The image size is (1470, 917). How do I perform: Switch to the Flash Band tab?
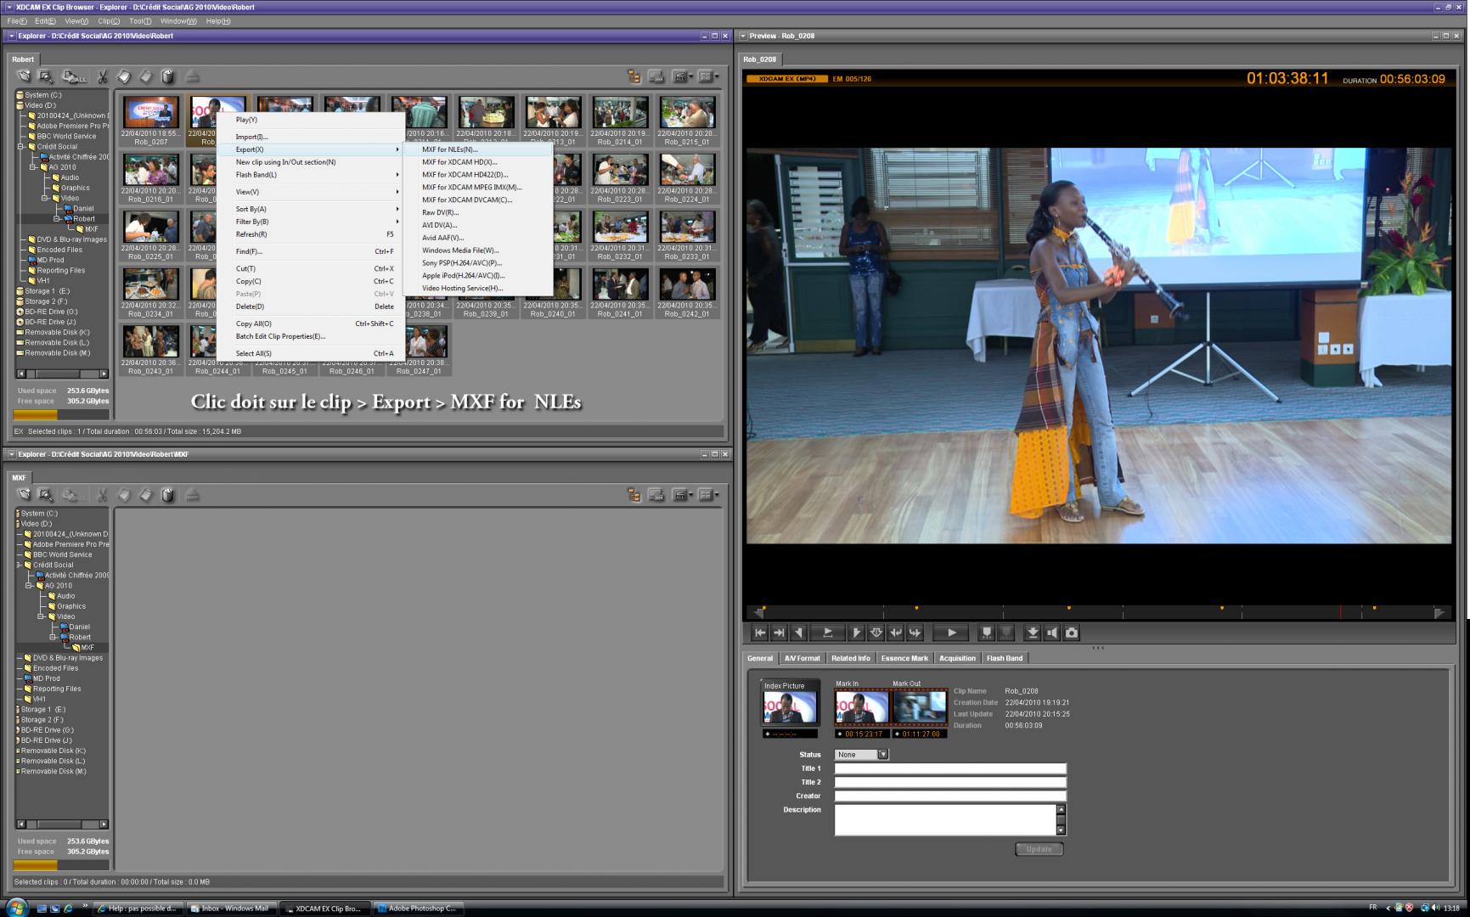(1004, 658)
